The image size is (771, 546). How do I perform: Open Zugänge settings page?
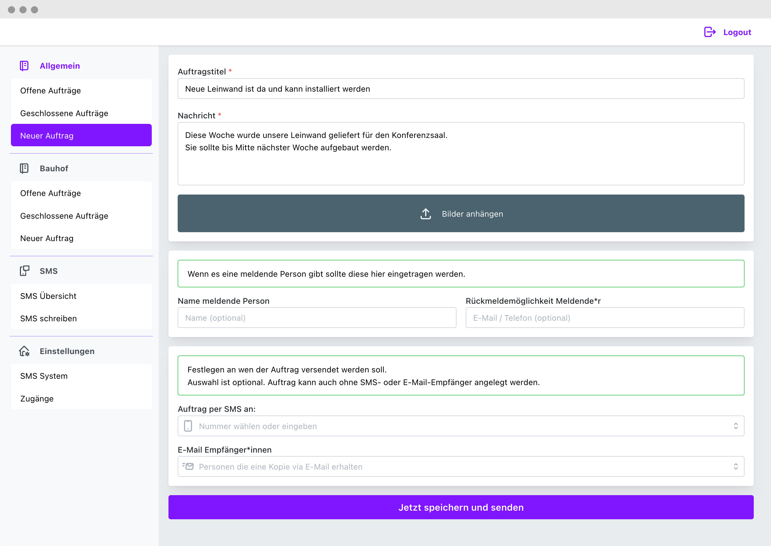37,399
